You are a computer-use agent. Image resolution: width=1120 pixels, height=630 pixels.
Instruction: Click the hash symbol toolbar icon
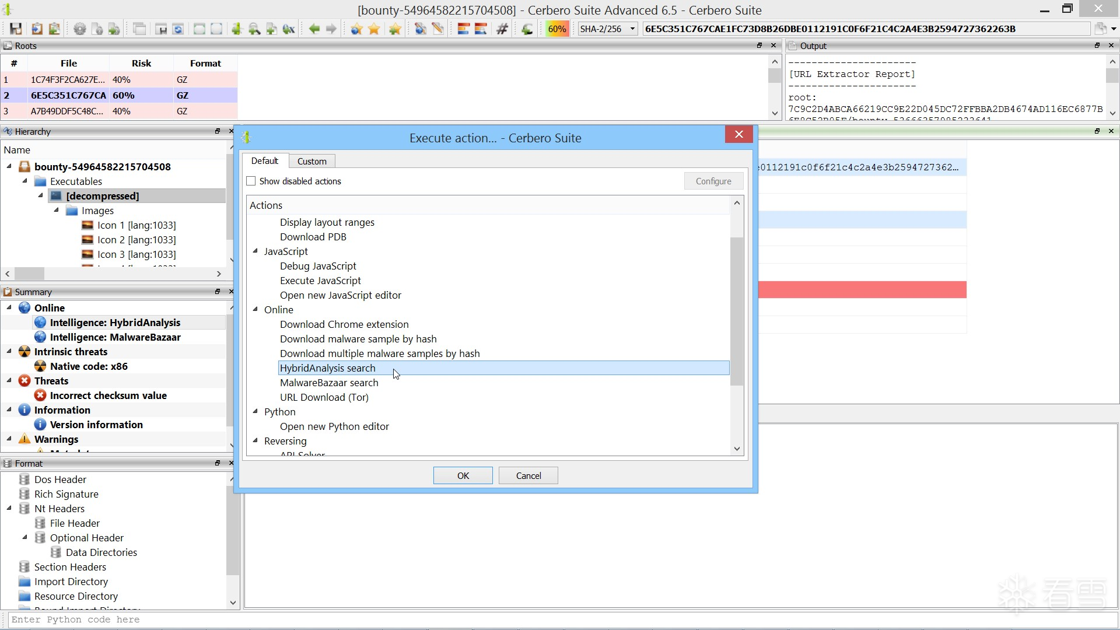[502, 29]
